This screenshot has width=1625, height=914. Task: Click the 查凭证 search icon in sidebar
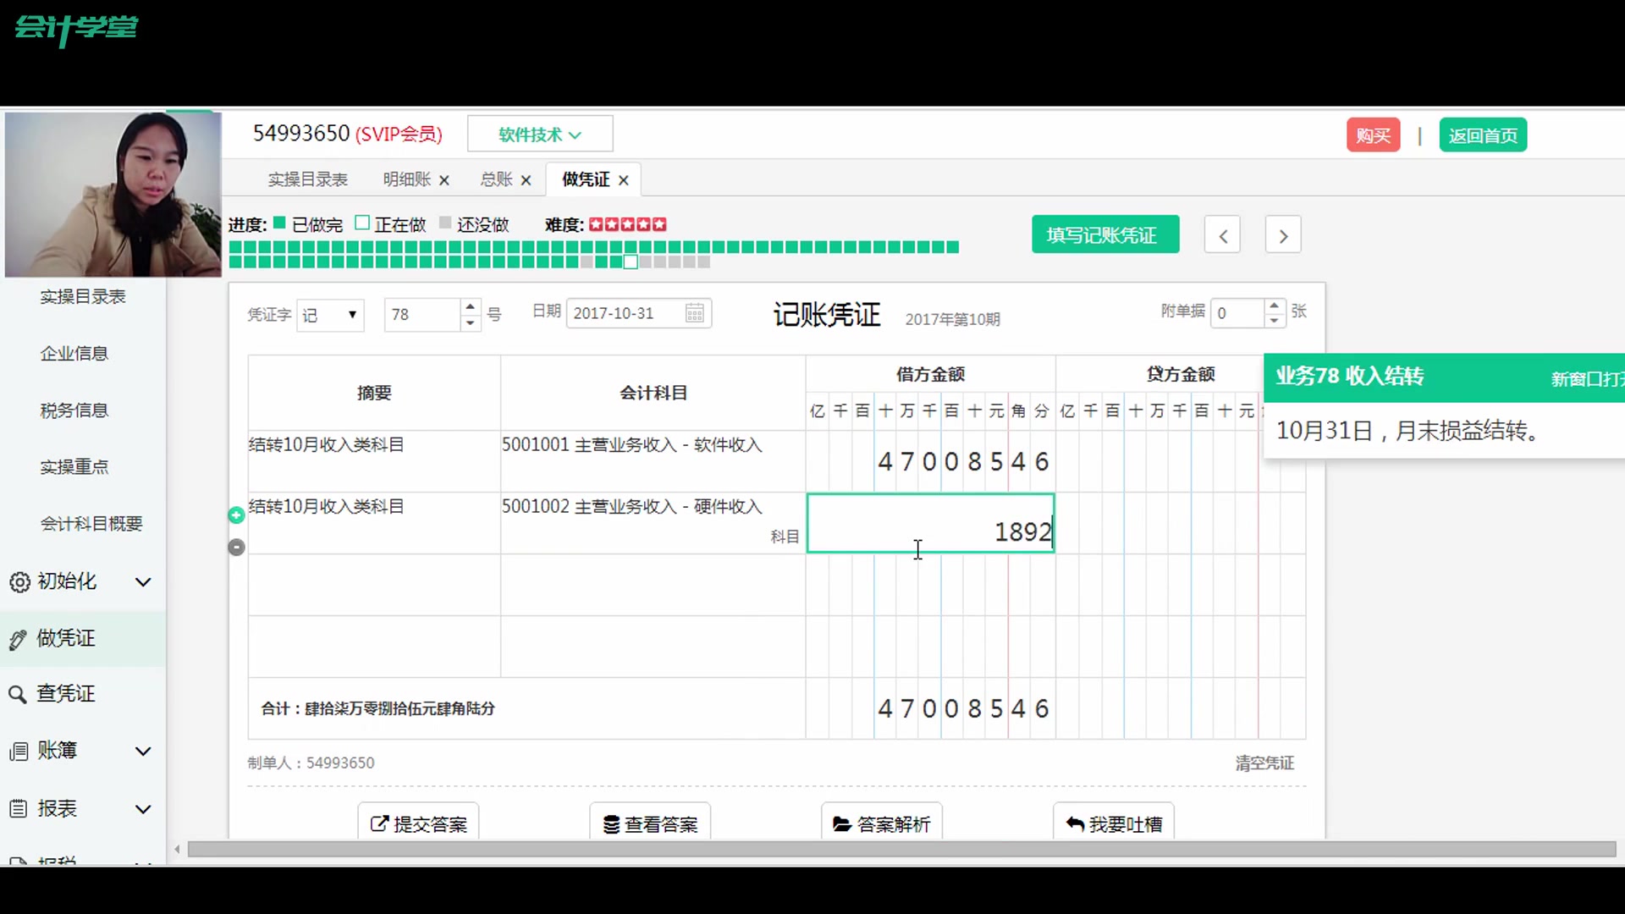pos(18,695)
